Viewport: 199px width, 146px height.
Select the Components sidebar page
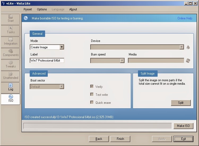pyautogui.click(x=10, y=54)
